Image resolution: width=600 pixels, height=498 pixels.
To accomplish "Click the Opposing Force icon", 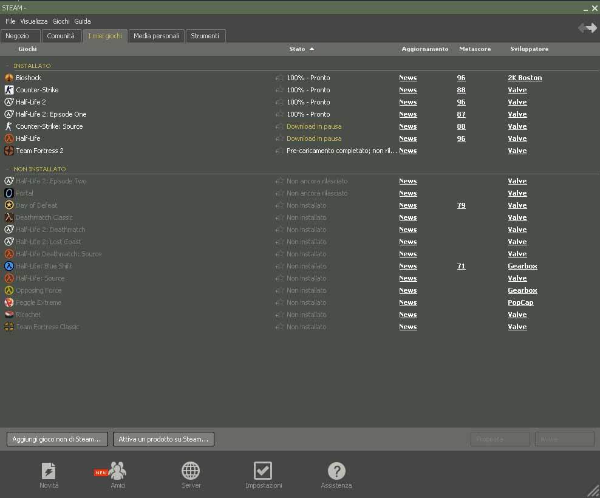I will pyautogui.click(x=9, y=290).
